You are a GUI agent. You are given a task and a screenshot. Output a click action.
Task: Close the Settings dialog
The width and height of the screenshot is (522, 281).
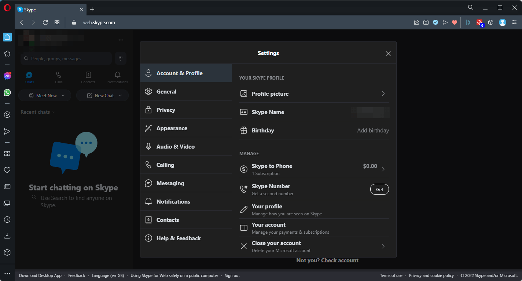[388, 54]
